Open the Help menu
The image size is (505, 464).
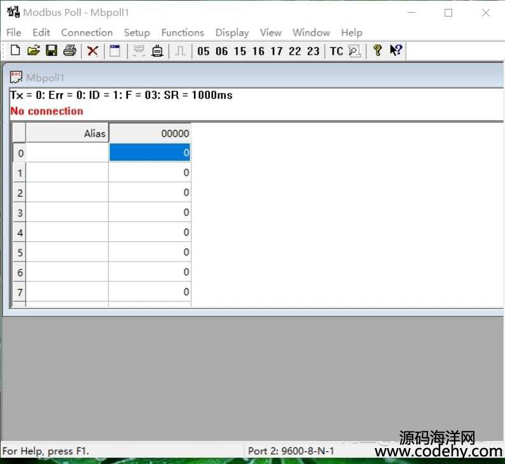pos(352,32)
